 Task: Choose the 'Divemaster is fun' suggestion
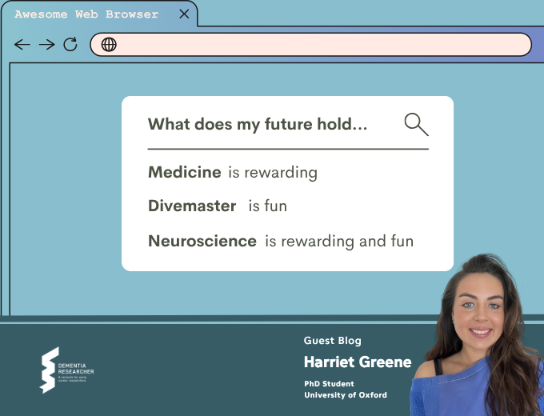[x=218, y=206]
